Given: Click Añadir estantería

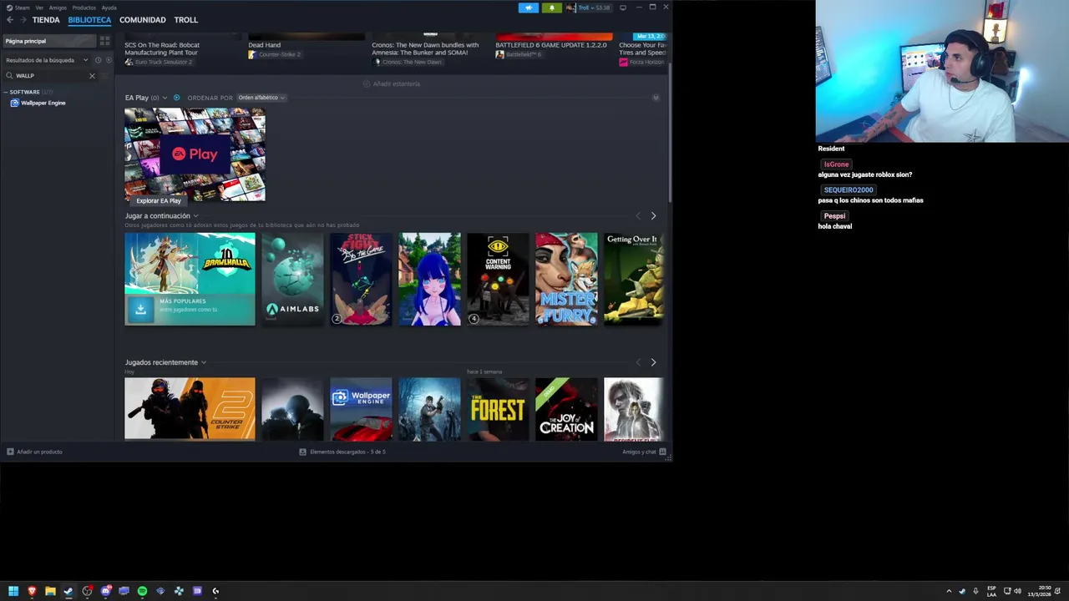Looking at the screenshot, I should tap(392, 83).
